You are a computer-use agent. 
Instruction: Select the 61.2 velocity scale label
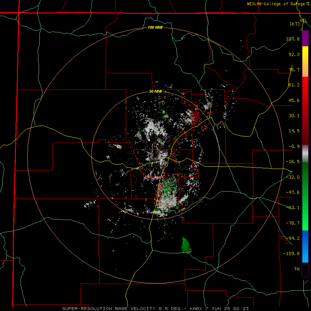click(x=294, y=85)
